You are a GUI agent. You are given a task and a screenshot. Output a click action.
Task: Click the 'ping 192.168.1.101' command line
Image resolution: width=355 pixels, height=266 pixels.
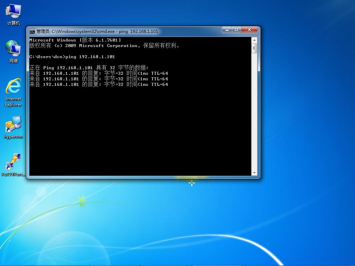[72, 57]
